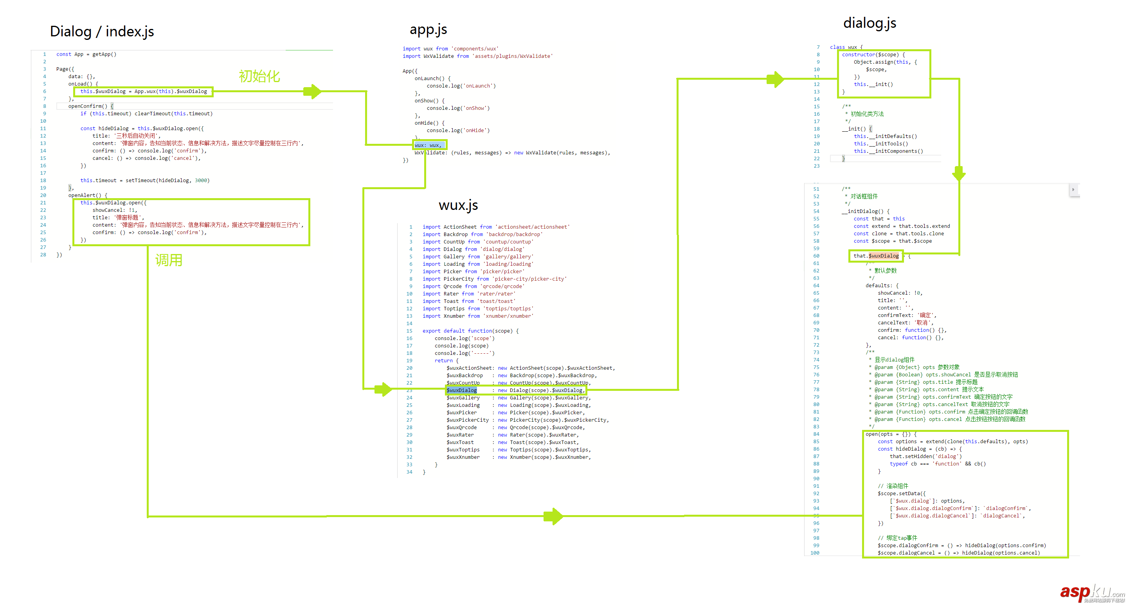Screen dimensions: 1127x605
Task: Click the green arrowhead pointing to the constructor box
Action: point(775,79)
